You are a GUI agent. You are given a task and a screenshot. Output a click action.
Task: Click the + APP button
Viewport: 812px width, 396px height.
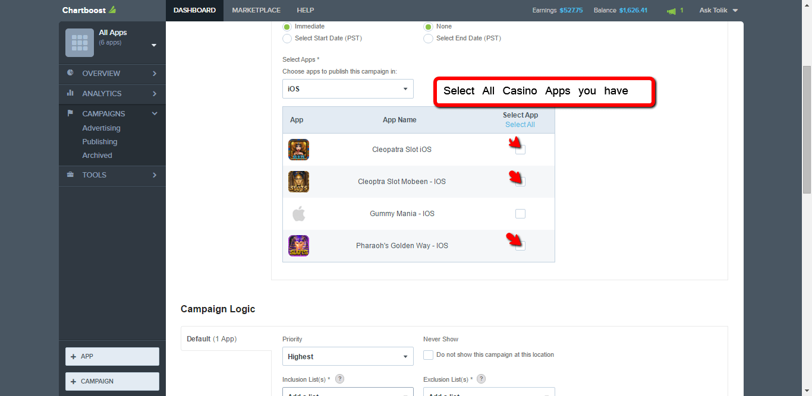[x=112, y=356]
